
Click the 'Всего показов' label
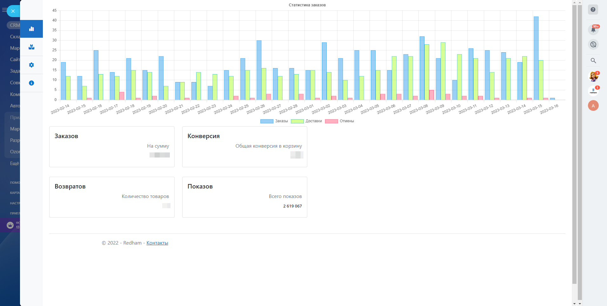click(x=285, y=196)
